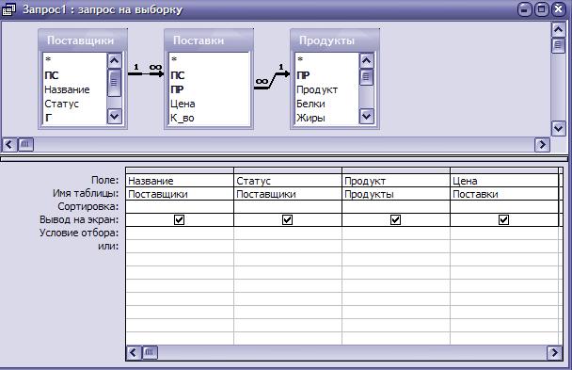This screenshot has height=370, width=572.
Task: Select Продукты table title bar
Action: [335, 40]
